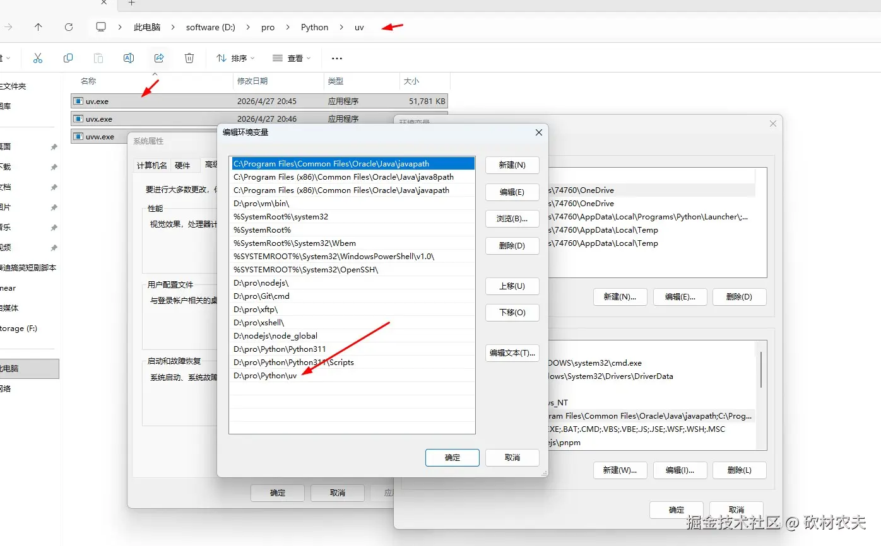The width and height of the screenshot is (881, 546).
Task: Click 新建(N) in 编辑环境变量 dialog
Action: (512, 165)
